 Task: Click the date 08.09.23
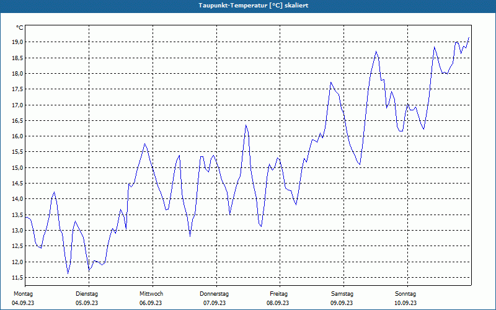coord(278,303)
